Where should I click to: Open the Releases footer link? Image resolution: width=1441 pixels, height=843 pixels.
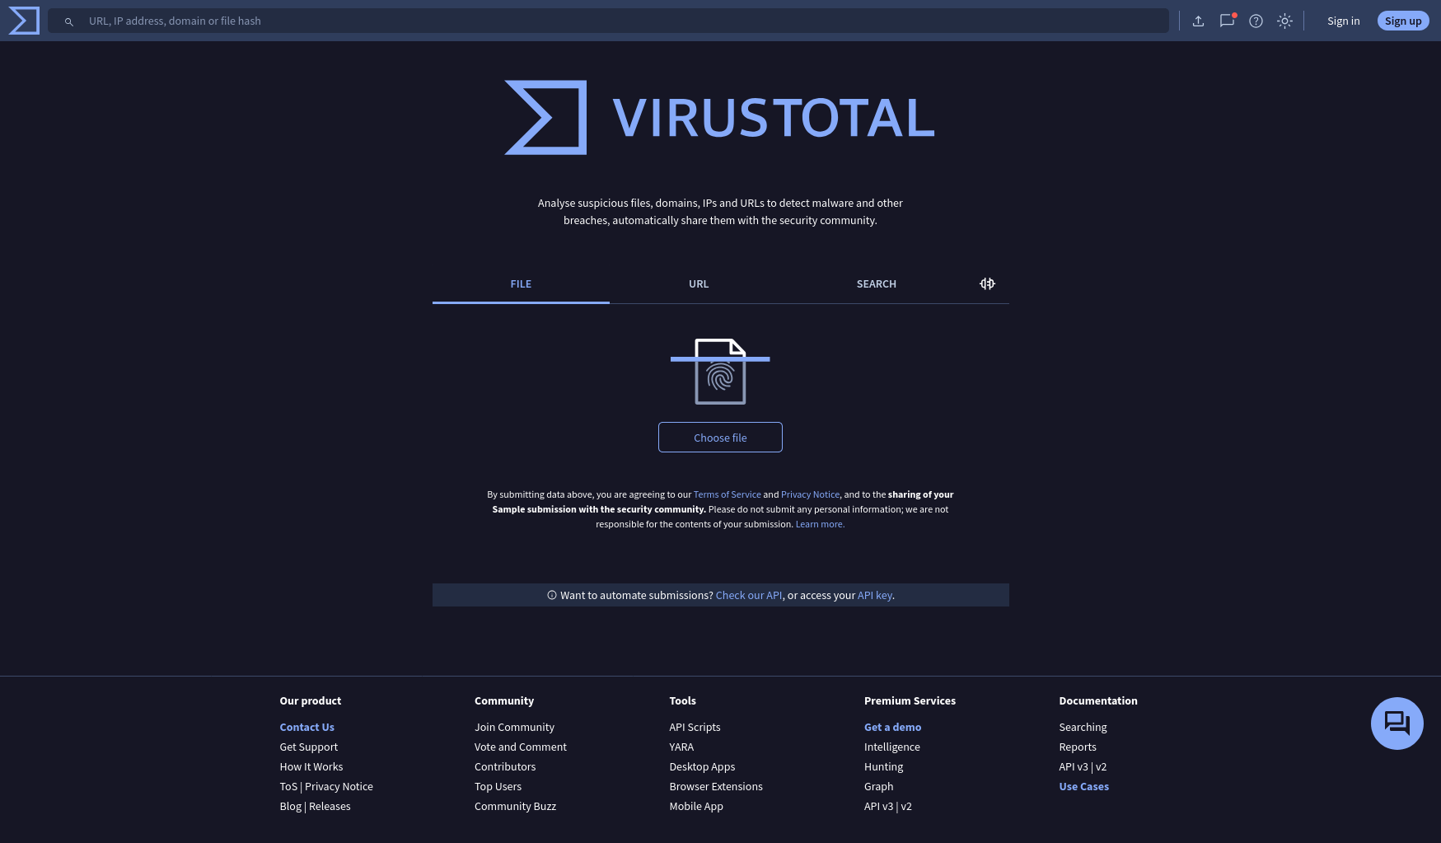(330, 806)
